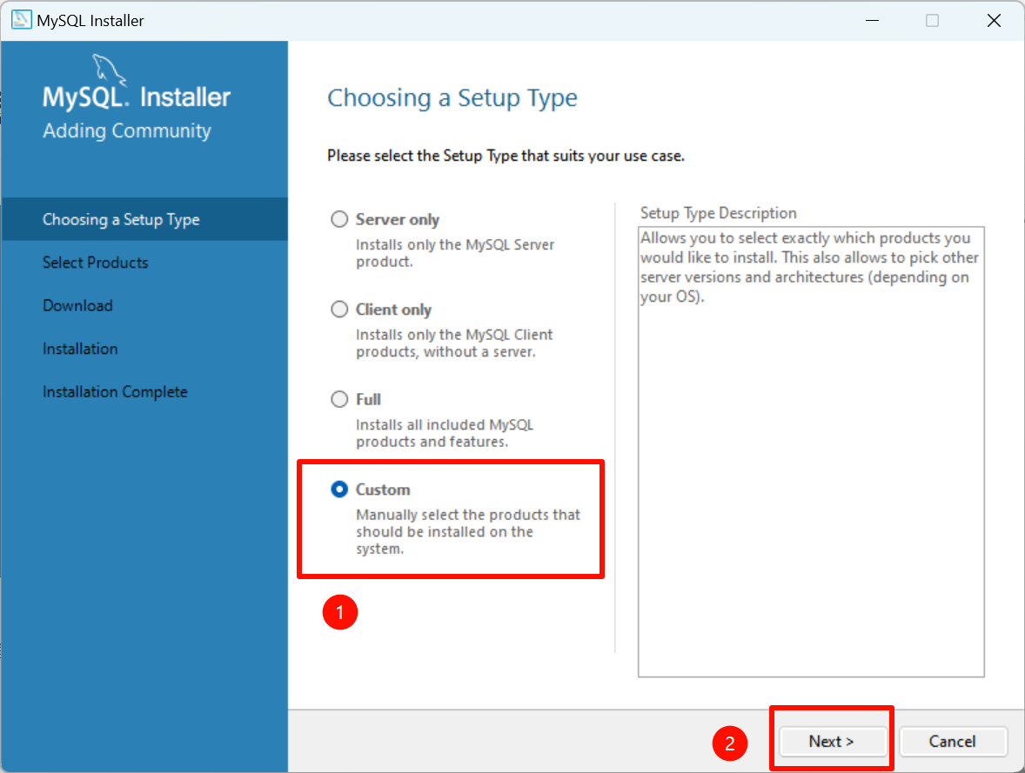Go to the Download step in sidebar
The height and width of the screenshot is (773, 1025).
click(77, 306)
